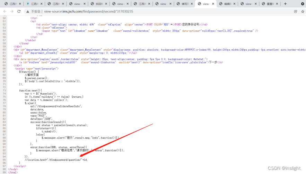306x174 pixels.
Task: Click the 't.submit();' line
Action: point(49,132)
